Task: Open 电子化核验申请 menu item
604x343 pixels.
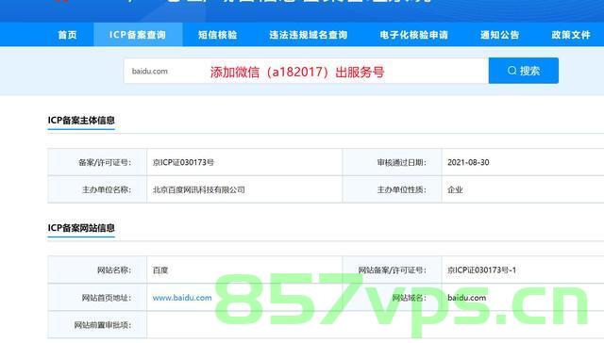Action: pyautogui.click(x=414, y=35)
